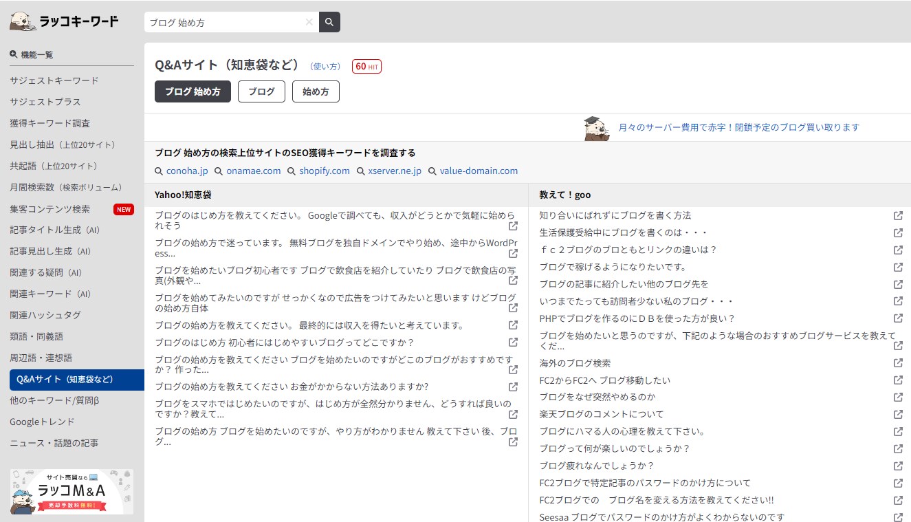Viewport: 911px width, 522px height.
Task: Open external link icon for ブログで飲食店を紹介していたり
Action: tap(513, 281)
